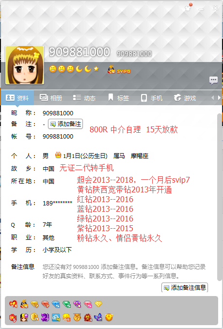Click the blue diamond level 5 badge
The height and width of the screenshot is (329, 223).
[x=56, y=304]
